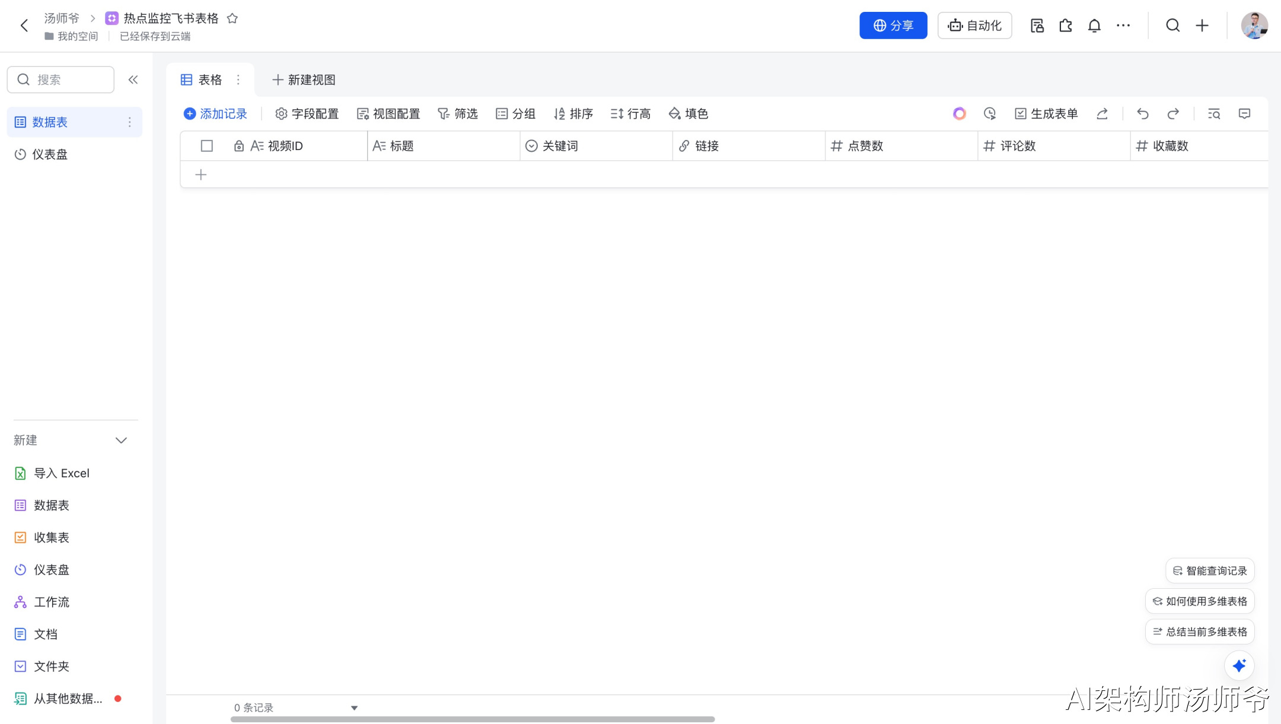Check the select-all rows checkbox
Viewport: 1281px width, 724px height.
click(206, 146)
